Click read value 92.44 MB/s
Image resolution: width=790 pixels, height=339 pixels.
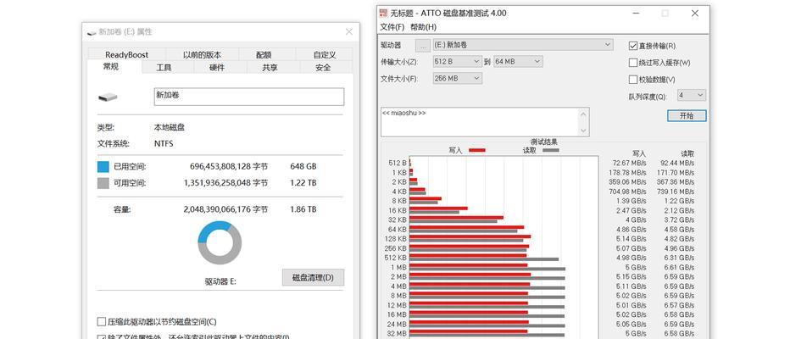click(x=677, y=164)
